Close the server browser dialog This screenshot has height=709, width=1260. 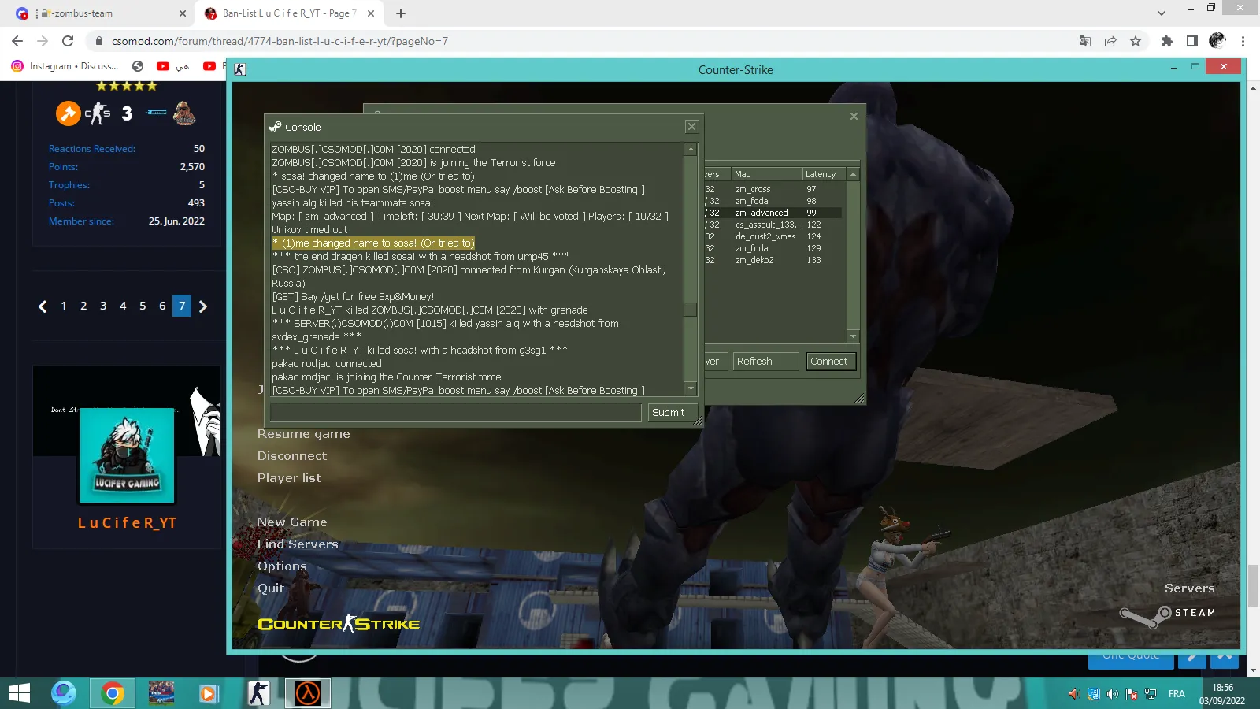[x=854, y=116]
